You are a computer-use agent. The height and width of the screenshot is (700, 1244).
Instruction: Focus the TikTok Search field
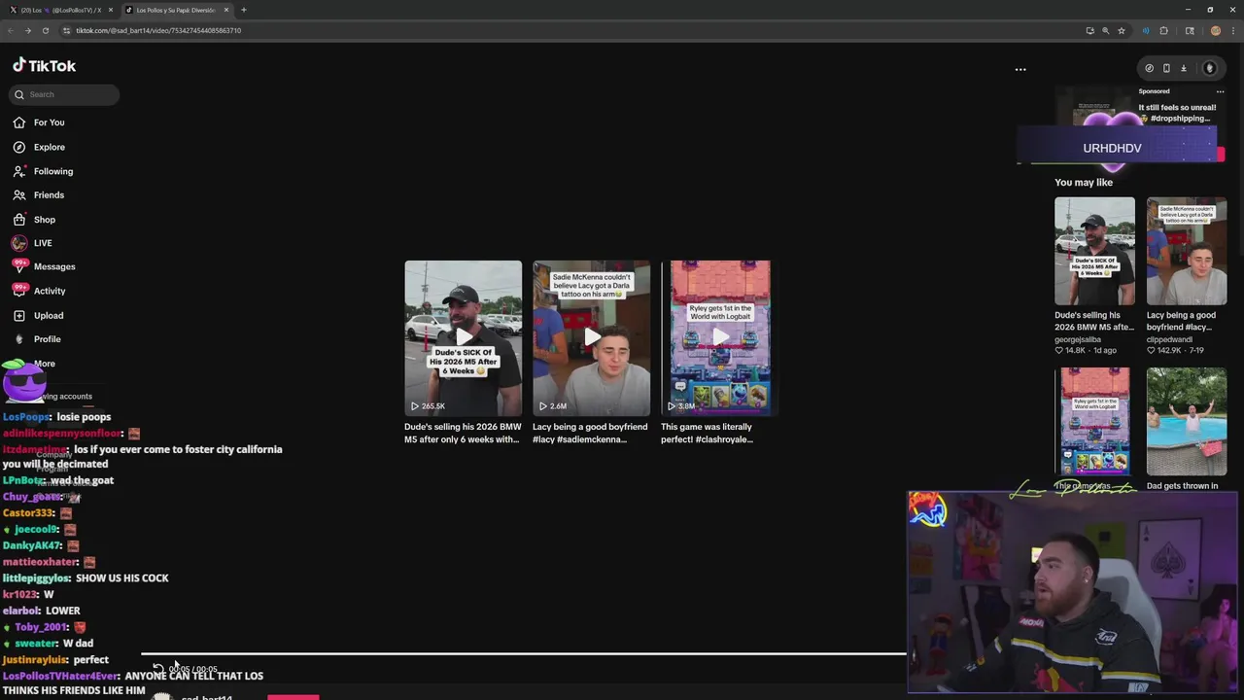(65, 94)
